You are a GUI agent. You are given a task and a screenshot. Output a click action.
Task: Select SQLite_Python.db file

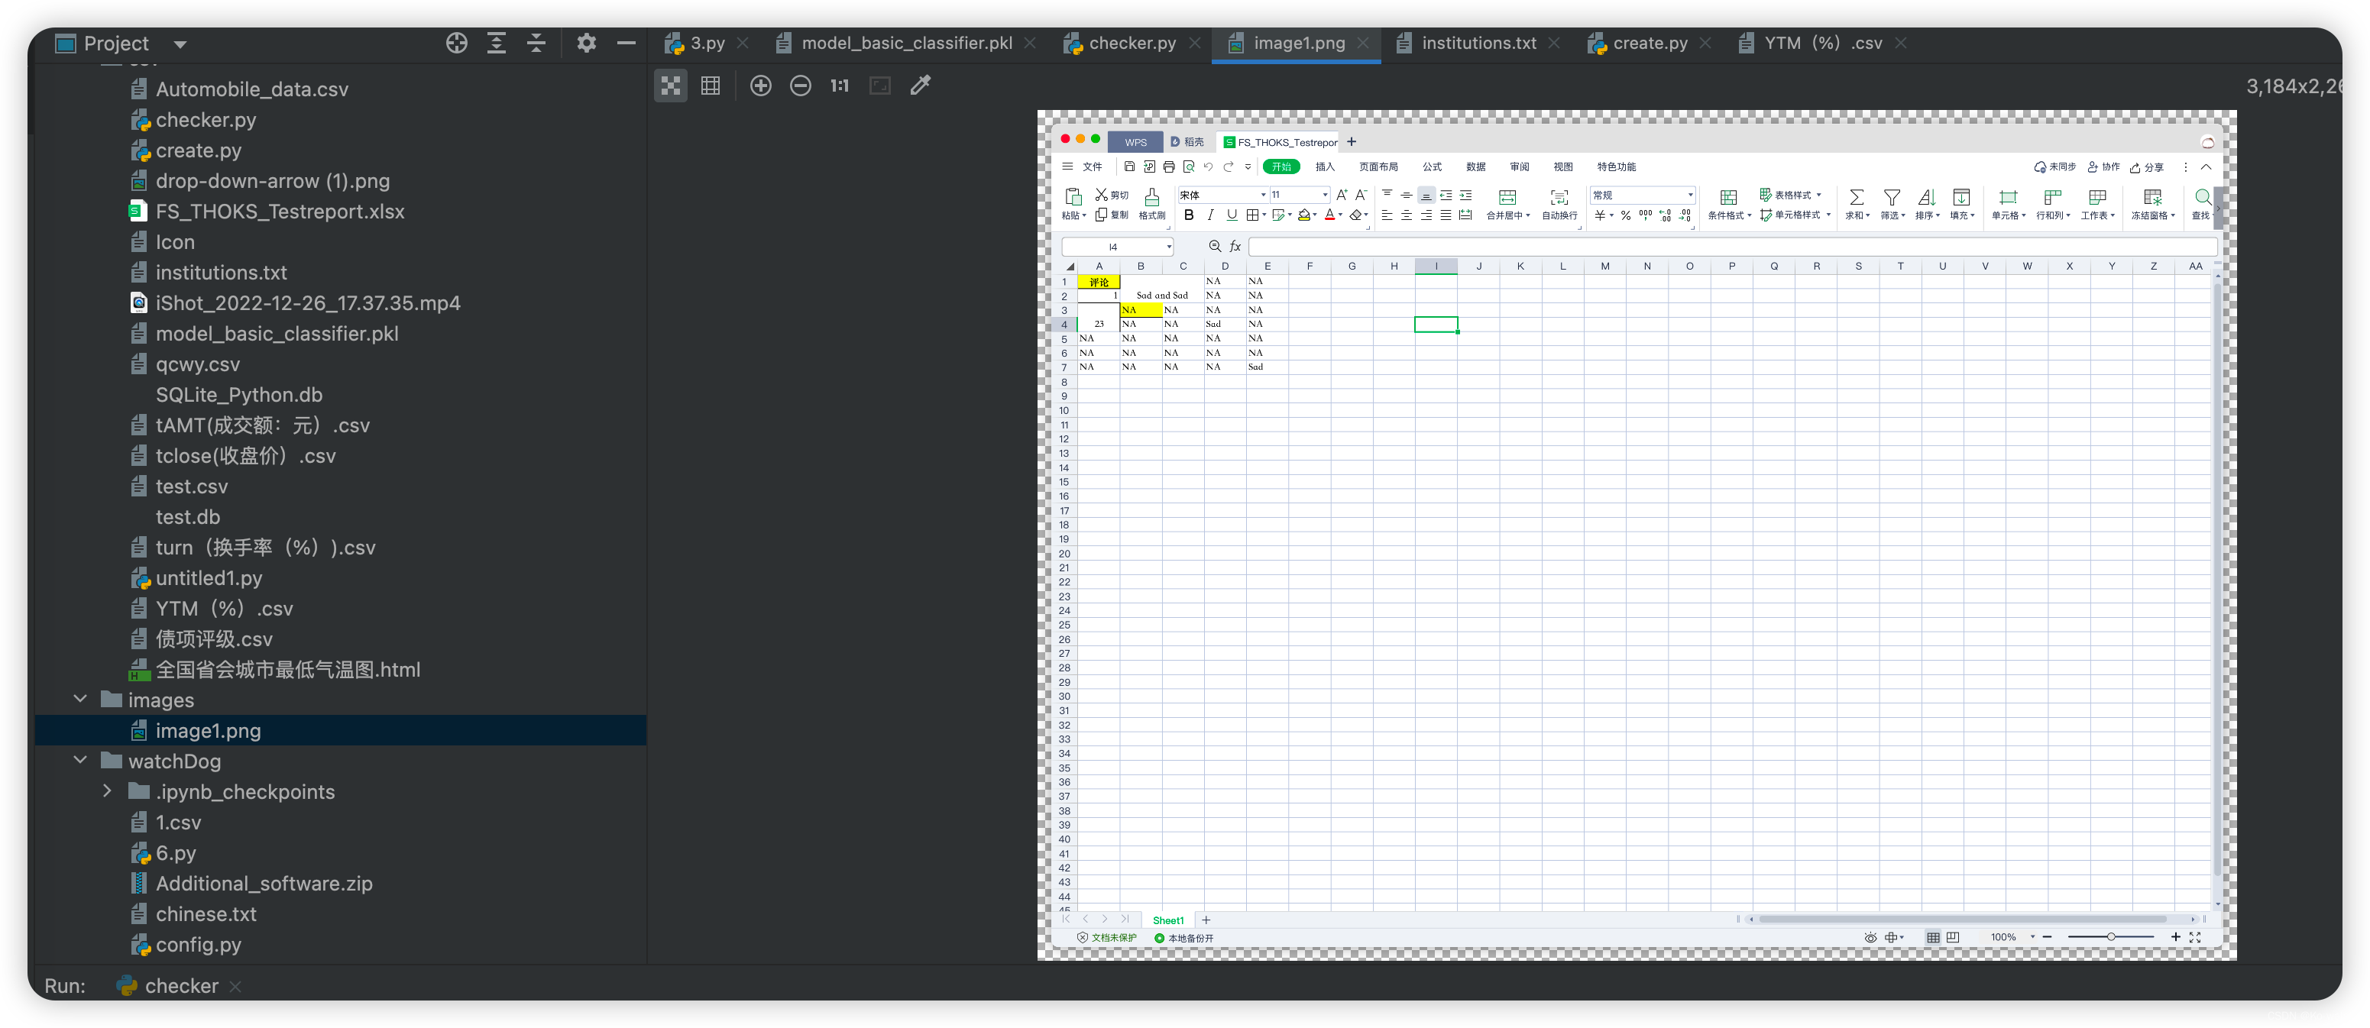pos(238,394)
